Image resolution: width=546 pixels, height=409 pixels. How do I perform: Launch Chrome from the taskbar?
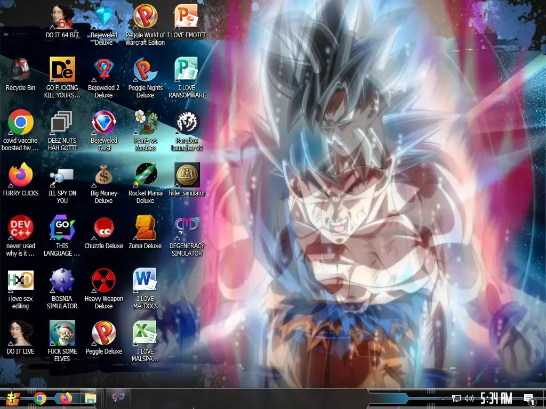pos(39,398)
